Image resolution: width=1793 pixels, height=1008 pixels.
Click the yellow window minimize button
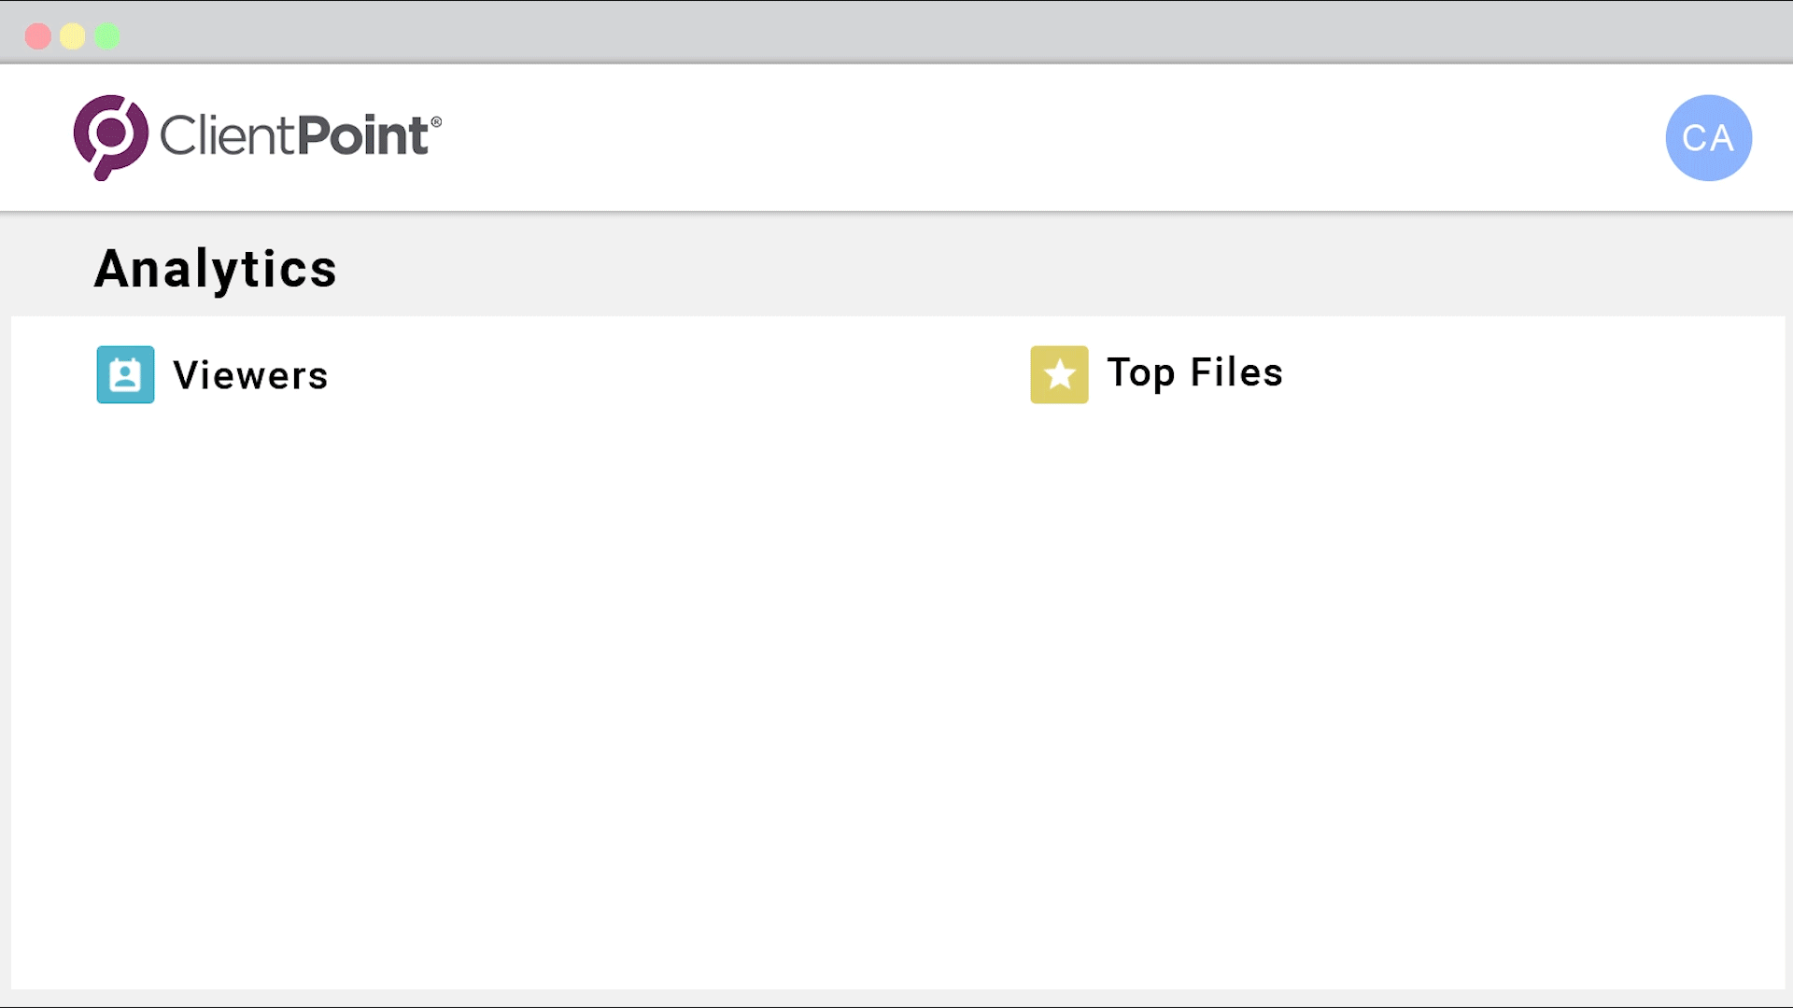click(x=73, y=36)
